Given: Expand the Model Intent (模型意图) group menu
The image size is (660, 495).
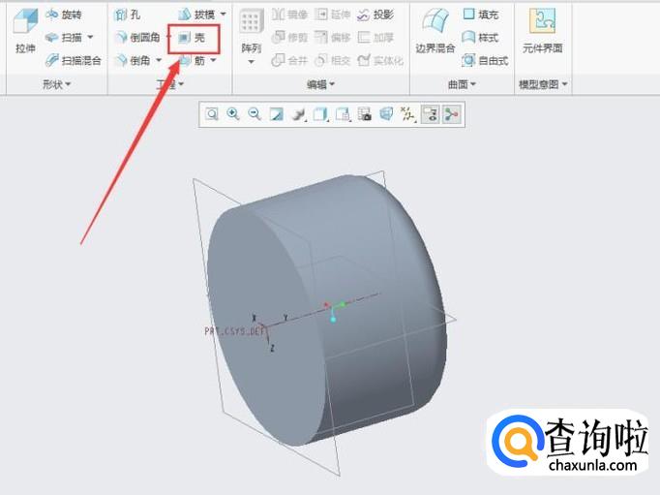Looking at the screenshot, I should pyautogui.click(x=543, y=84).
